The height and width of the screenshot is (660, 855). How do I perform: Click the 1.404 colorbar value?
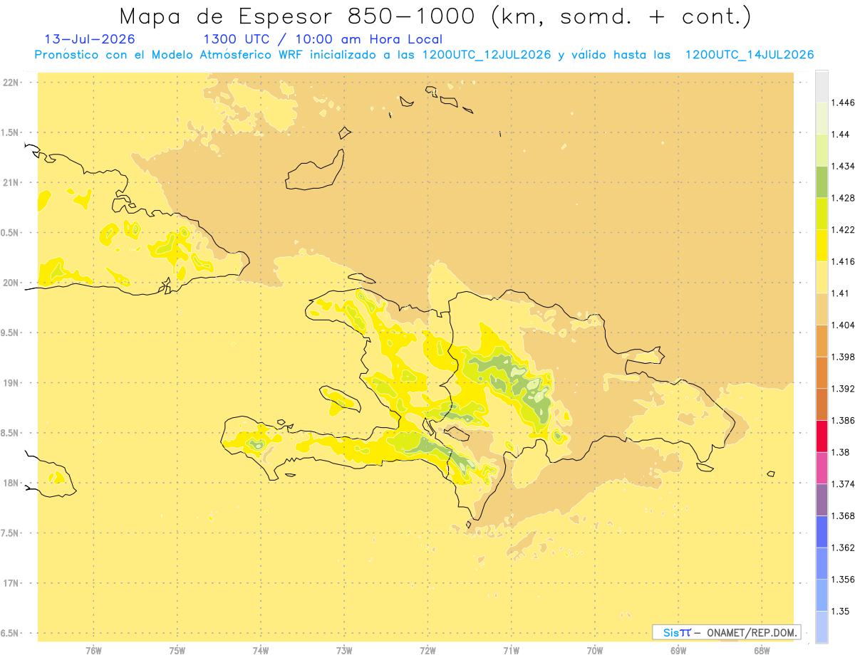(844, 325)
